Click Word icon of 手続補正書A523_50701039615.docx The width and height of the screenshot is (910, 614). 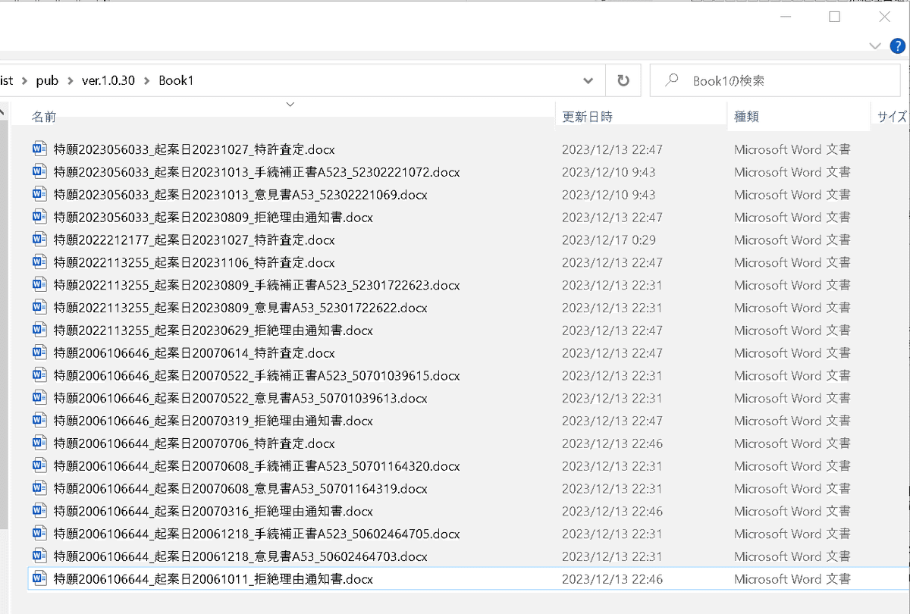39,375
